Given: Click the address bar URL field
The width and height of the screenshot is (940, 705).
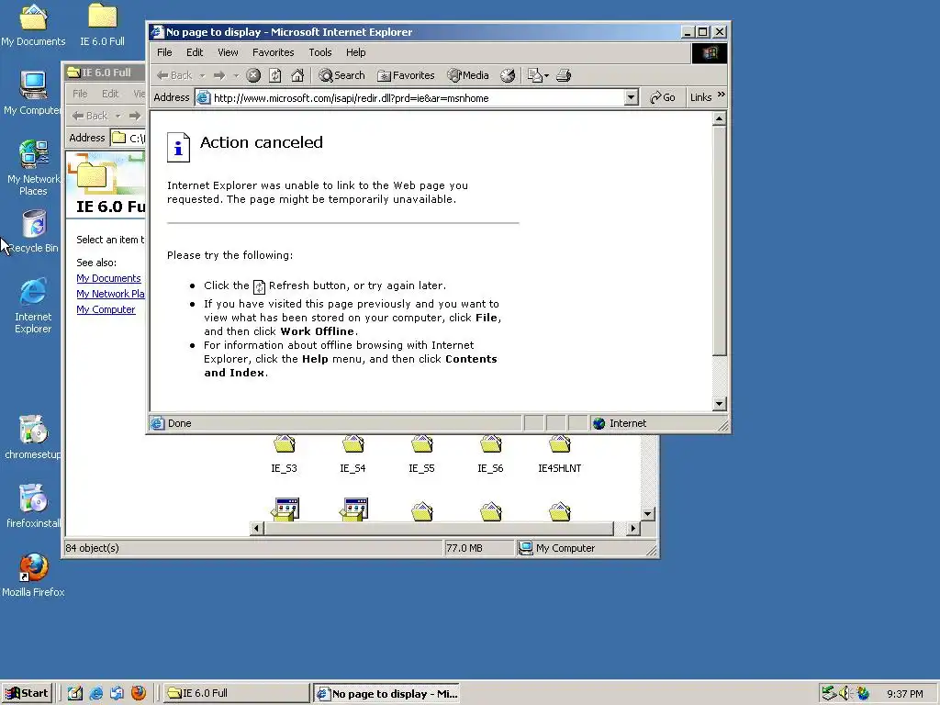Looking at the screenshot, I should pos(418,97).
